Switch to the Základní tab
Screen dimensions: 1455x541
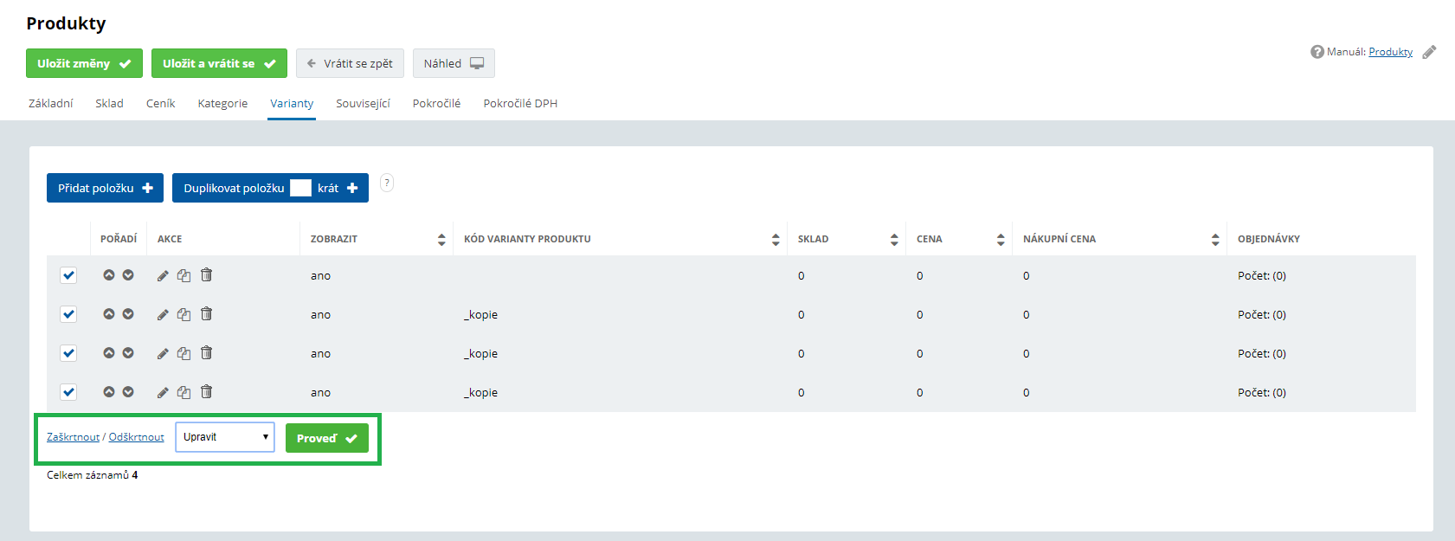coord(50,103)
